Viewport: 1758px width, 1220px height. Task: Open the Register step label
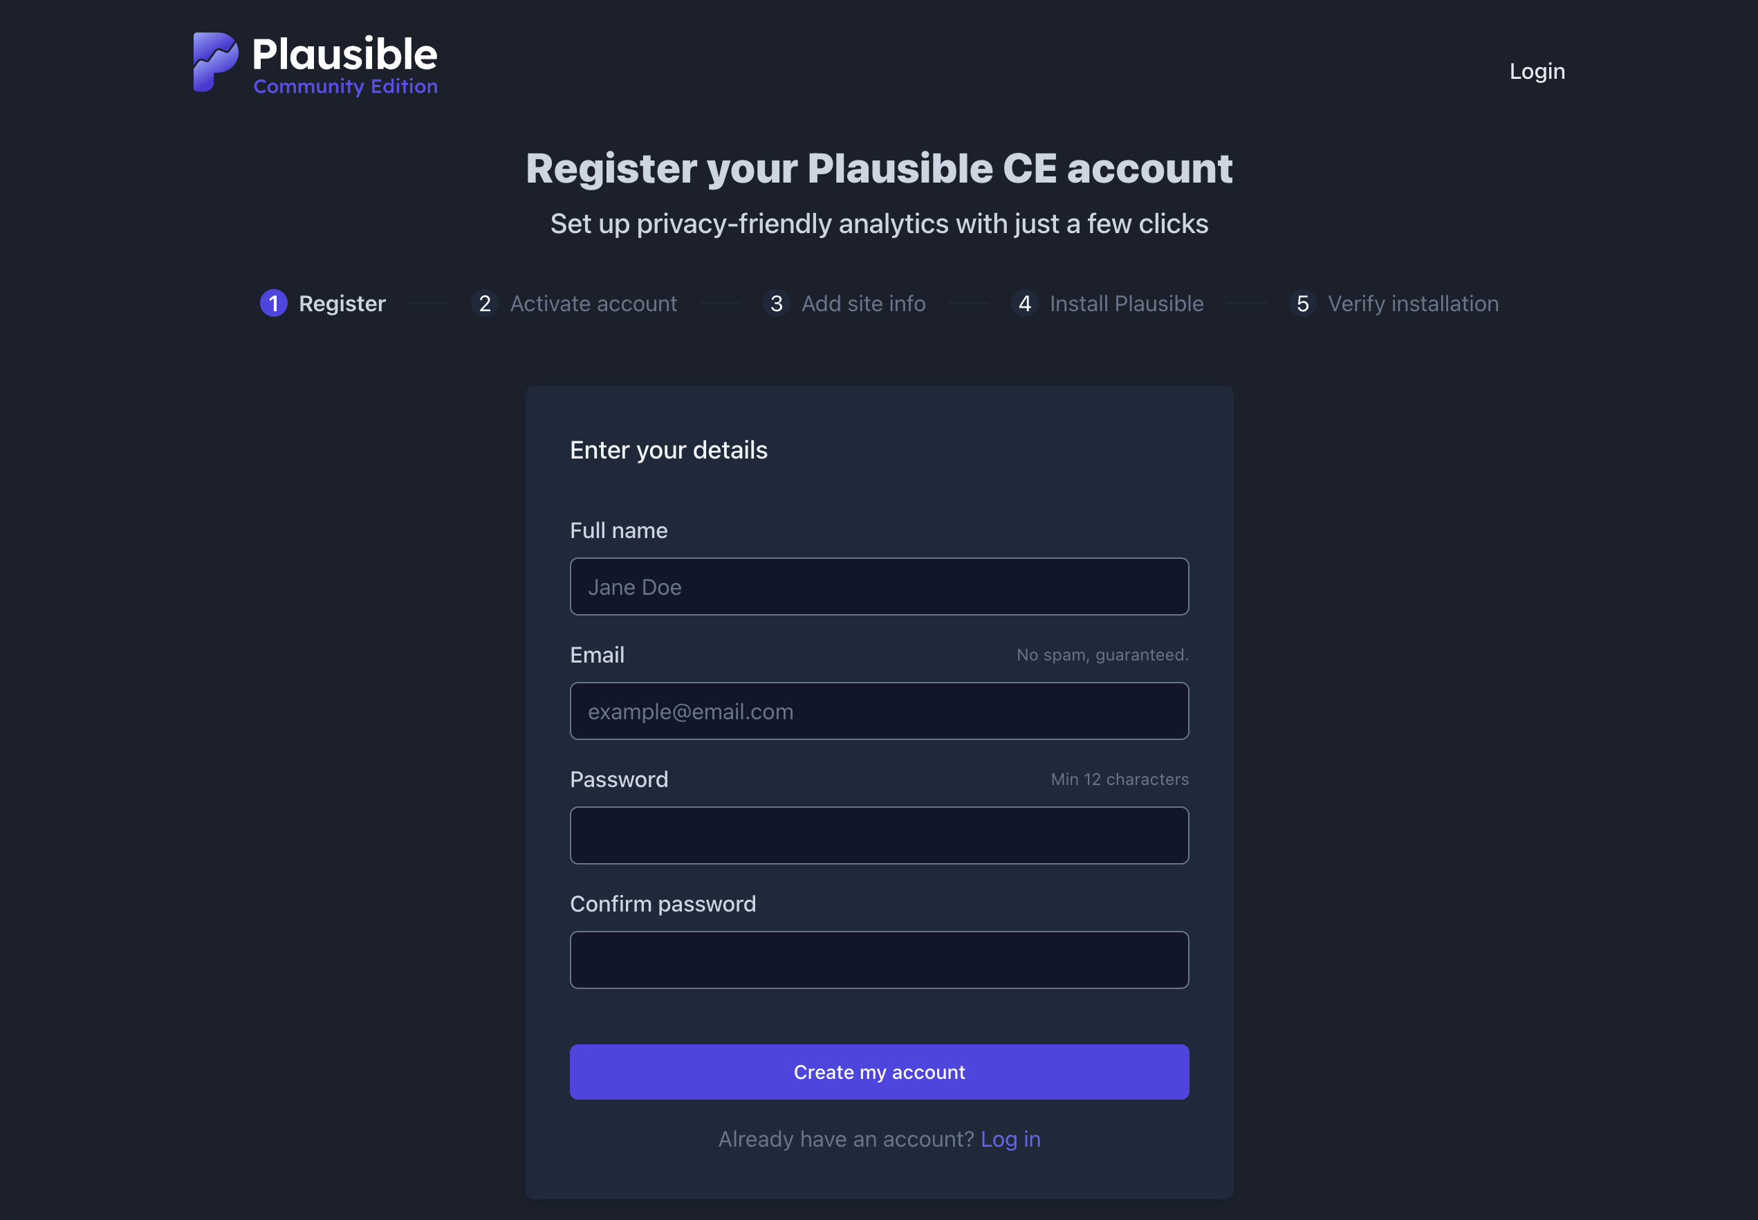(x=342, y=304)
